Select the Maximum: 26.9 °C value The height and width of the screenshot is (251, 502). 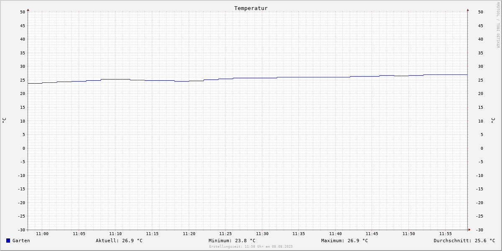point(345,241)
